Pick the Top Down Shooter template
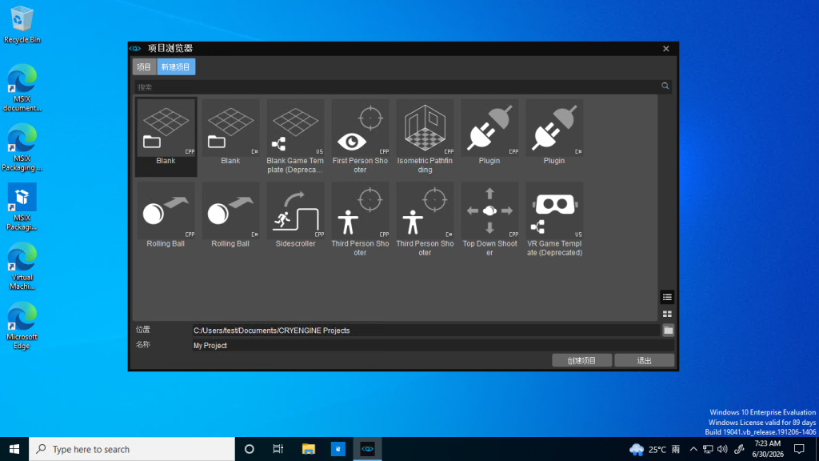The height and width of the screenshot is (461, 819). [x=489, y=219]
